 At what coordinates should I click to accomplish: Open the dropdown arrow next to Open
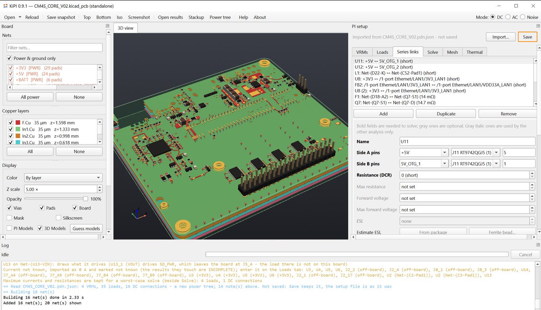pyautogui.click(x=20, y=17)
